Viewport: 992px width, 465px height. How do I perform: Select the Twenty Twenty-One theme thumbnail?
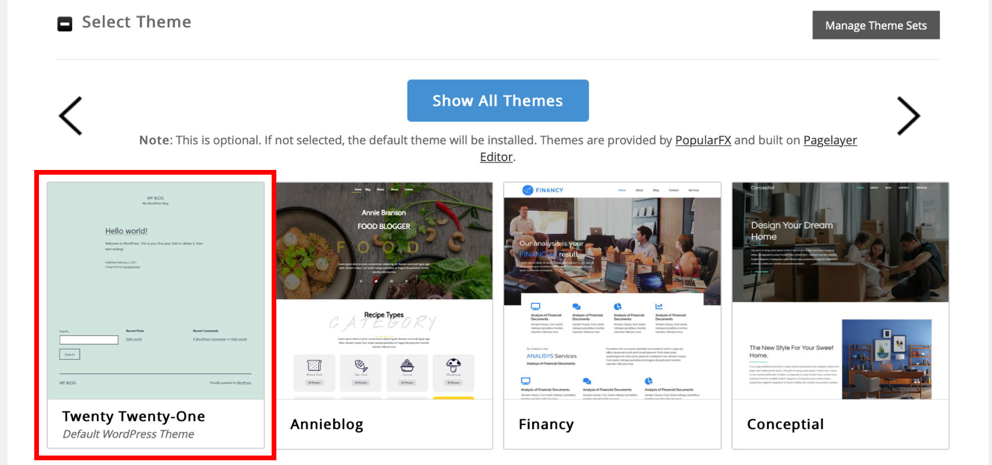pos(156,291)
